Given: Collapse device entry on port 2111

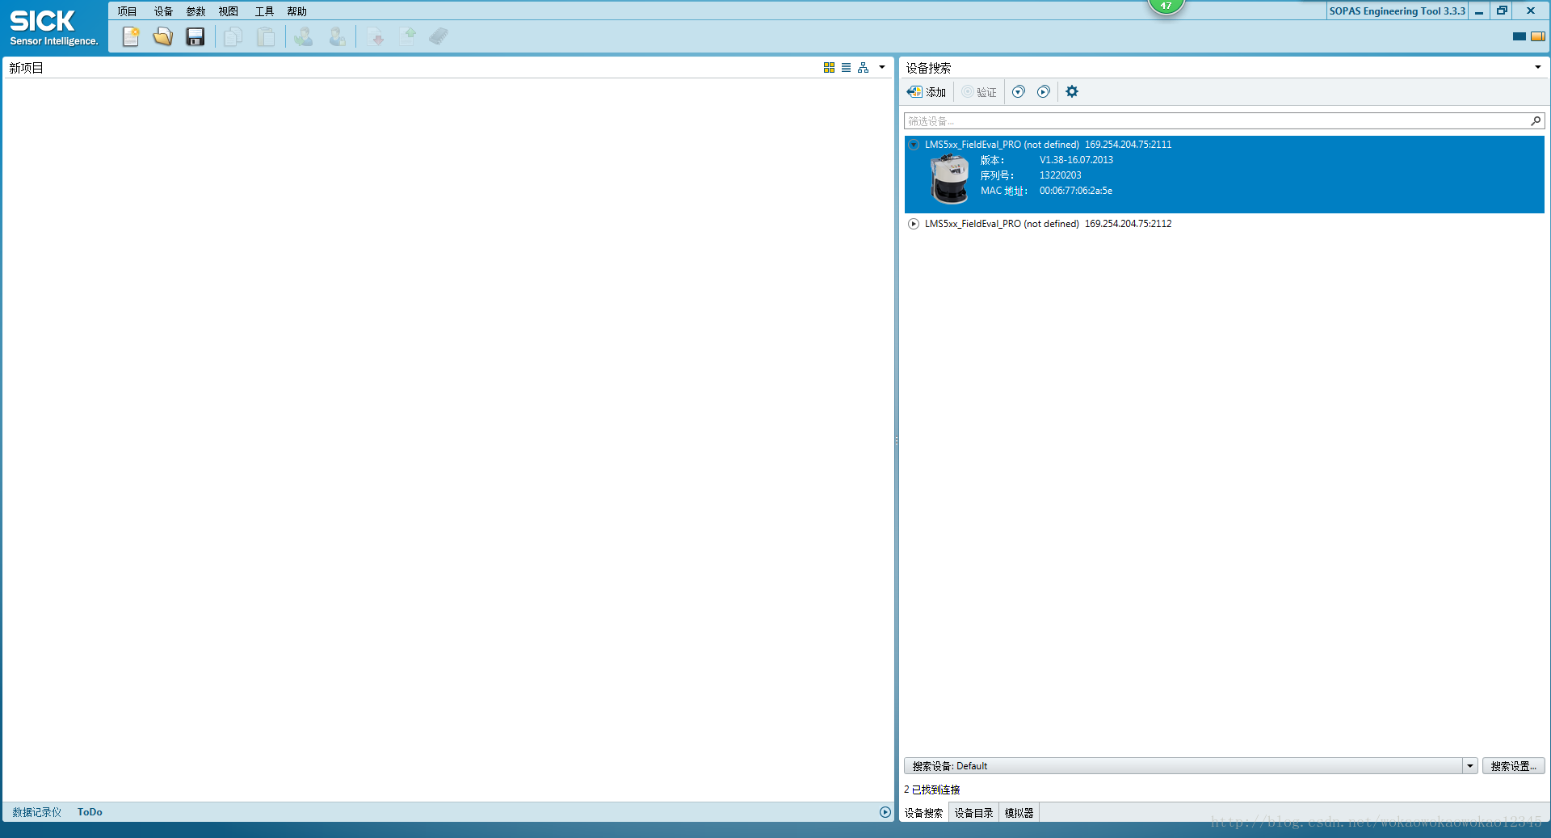Looking at the screenshot, I should click(x=914, y=145).
